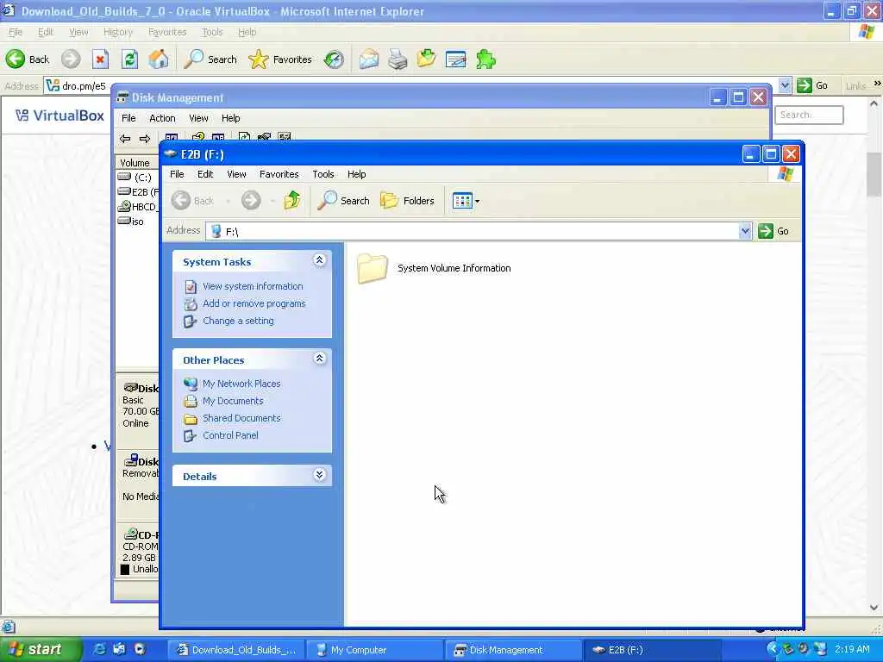Click the Volume column header in Disk Management
The height and width of the screenshot is (662, 883).
click(135, 163)
